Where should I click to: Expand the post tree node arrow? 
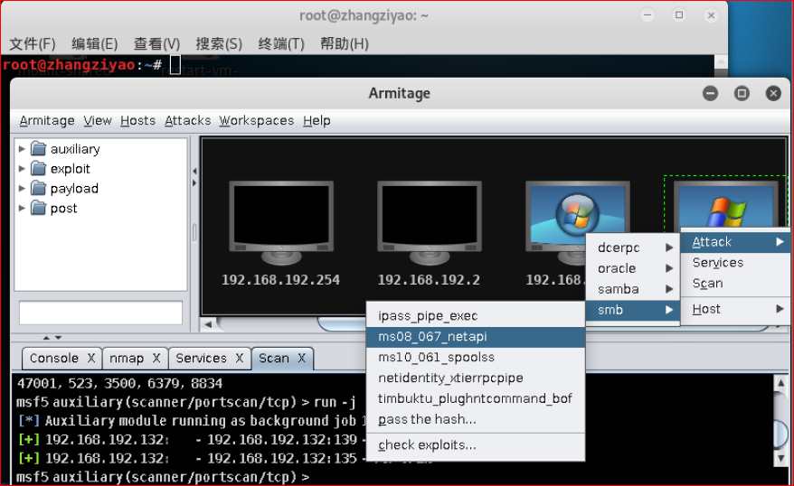click(x=22, y=208)
